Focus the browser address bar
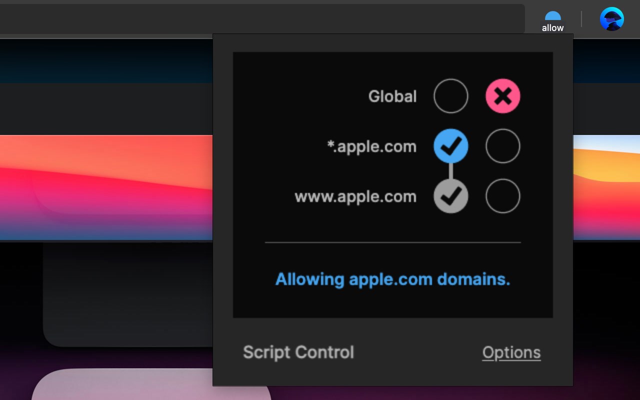Viewport: 640px width, 400px height. click(262, 19)
